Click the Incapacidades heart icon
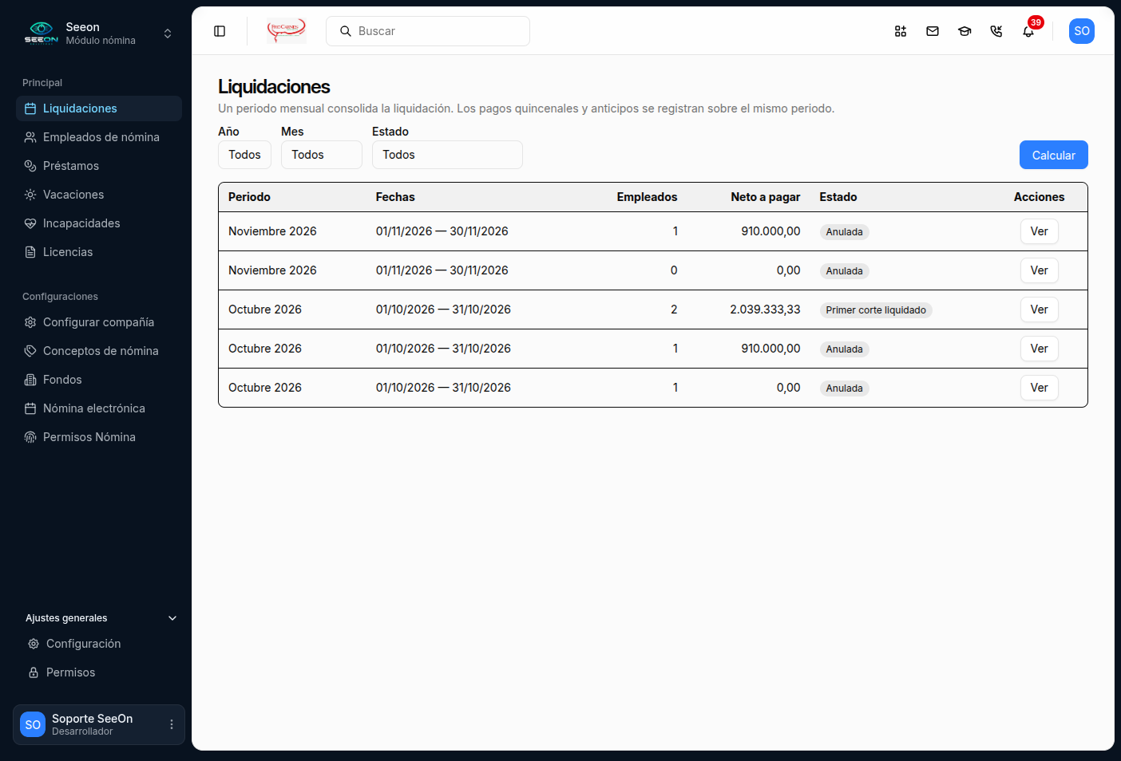The image size is (1121, 761). [30, 223]
